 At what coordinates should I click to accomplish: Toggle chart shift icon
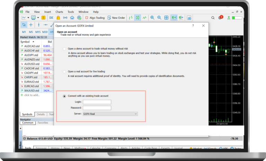[181, 18]
